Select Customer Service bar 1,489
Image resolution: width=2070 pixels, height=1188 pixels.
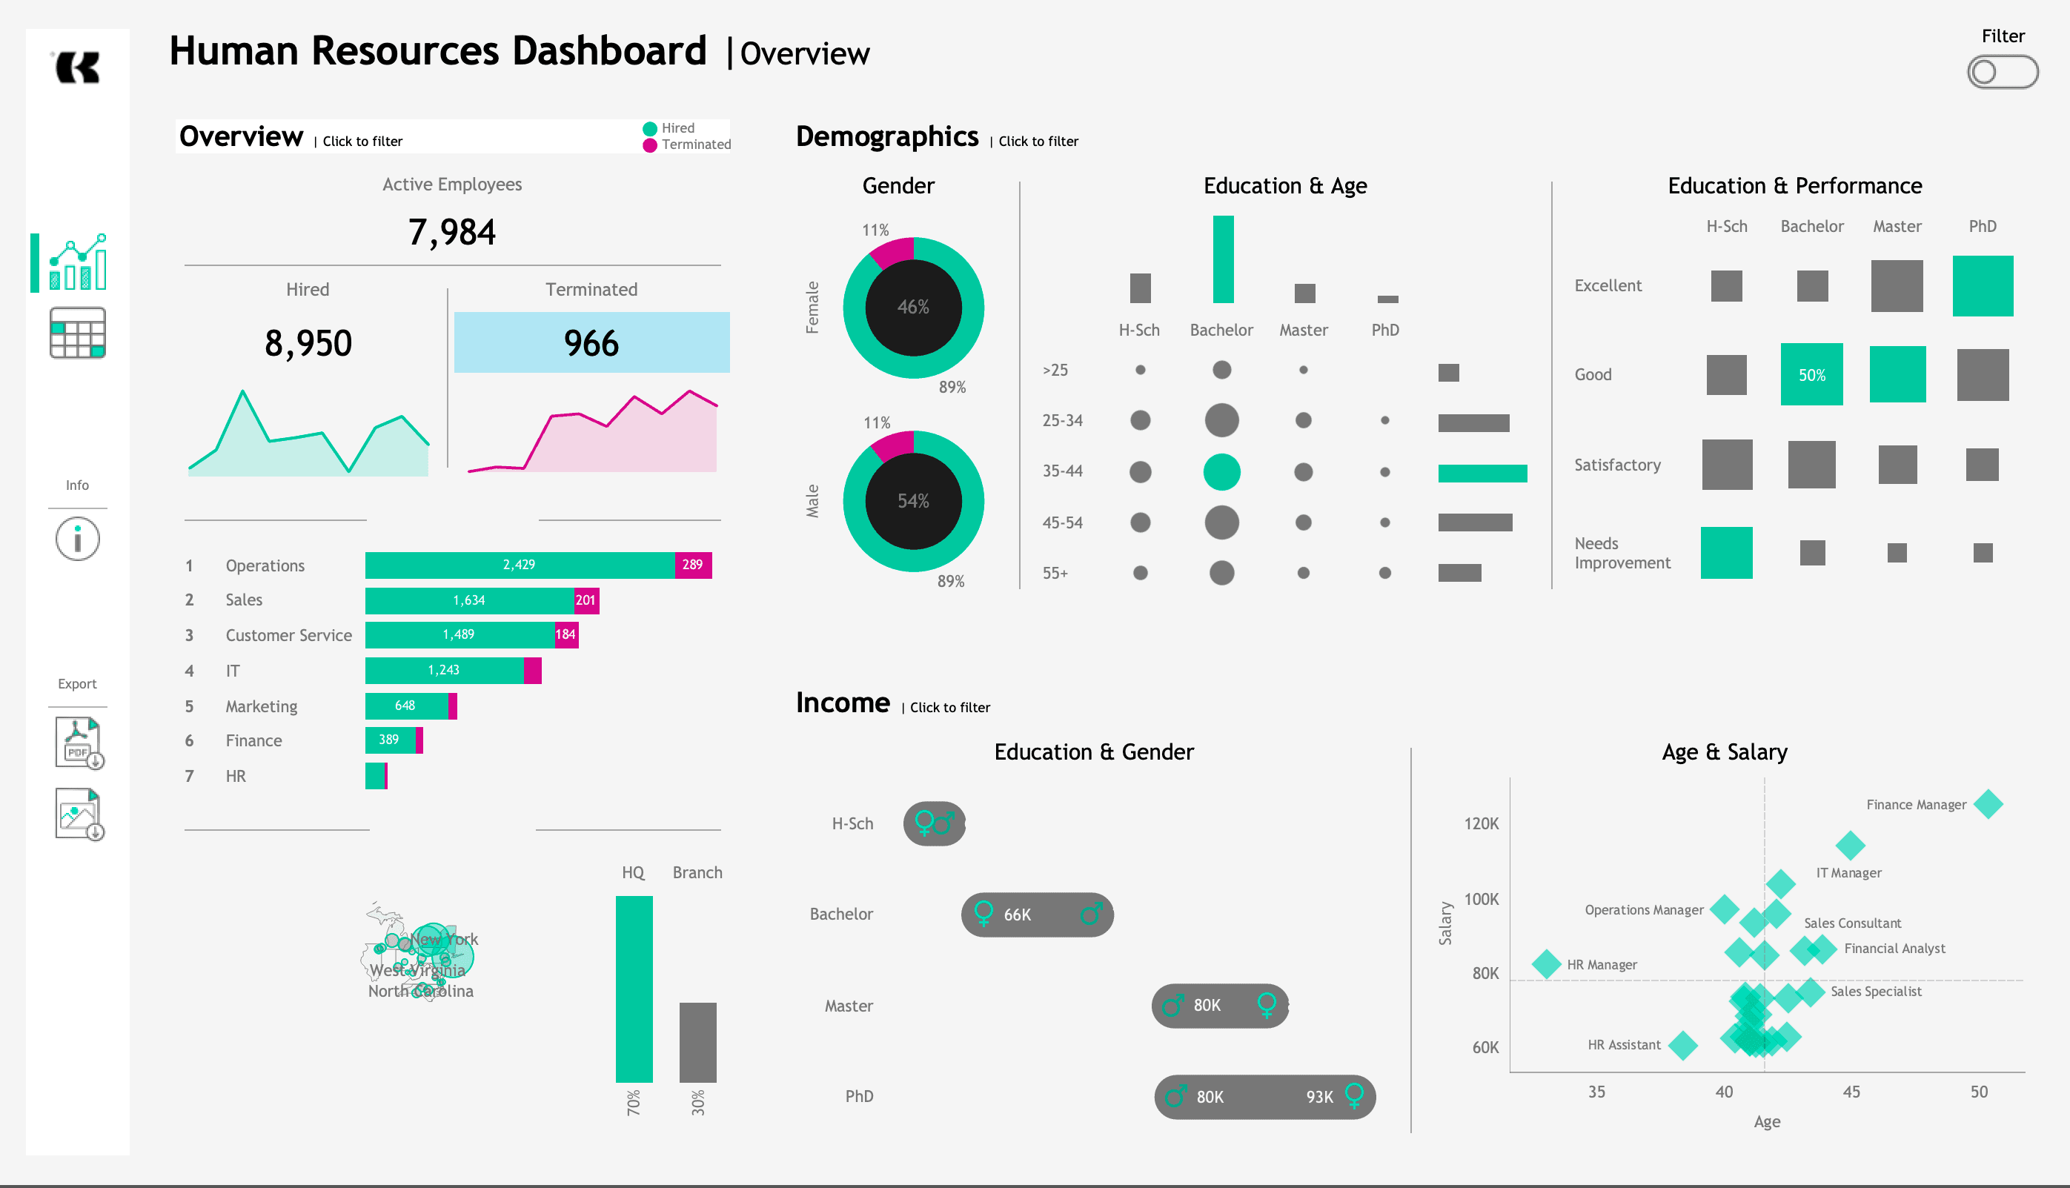pos(460,635)
